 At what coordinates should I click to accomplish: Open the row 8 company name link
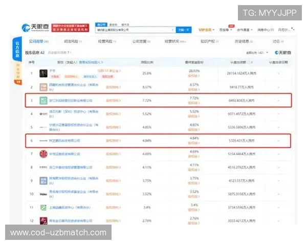71,167
